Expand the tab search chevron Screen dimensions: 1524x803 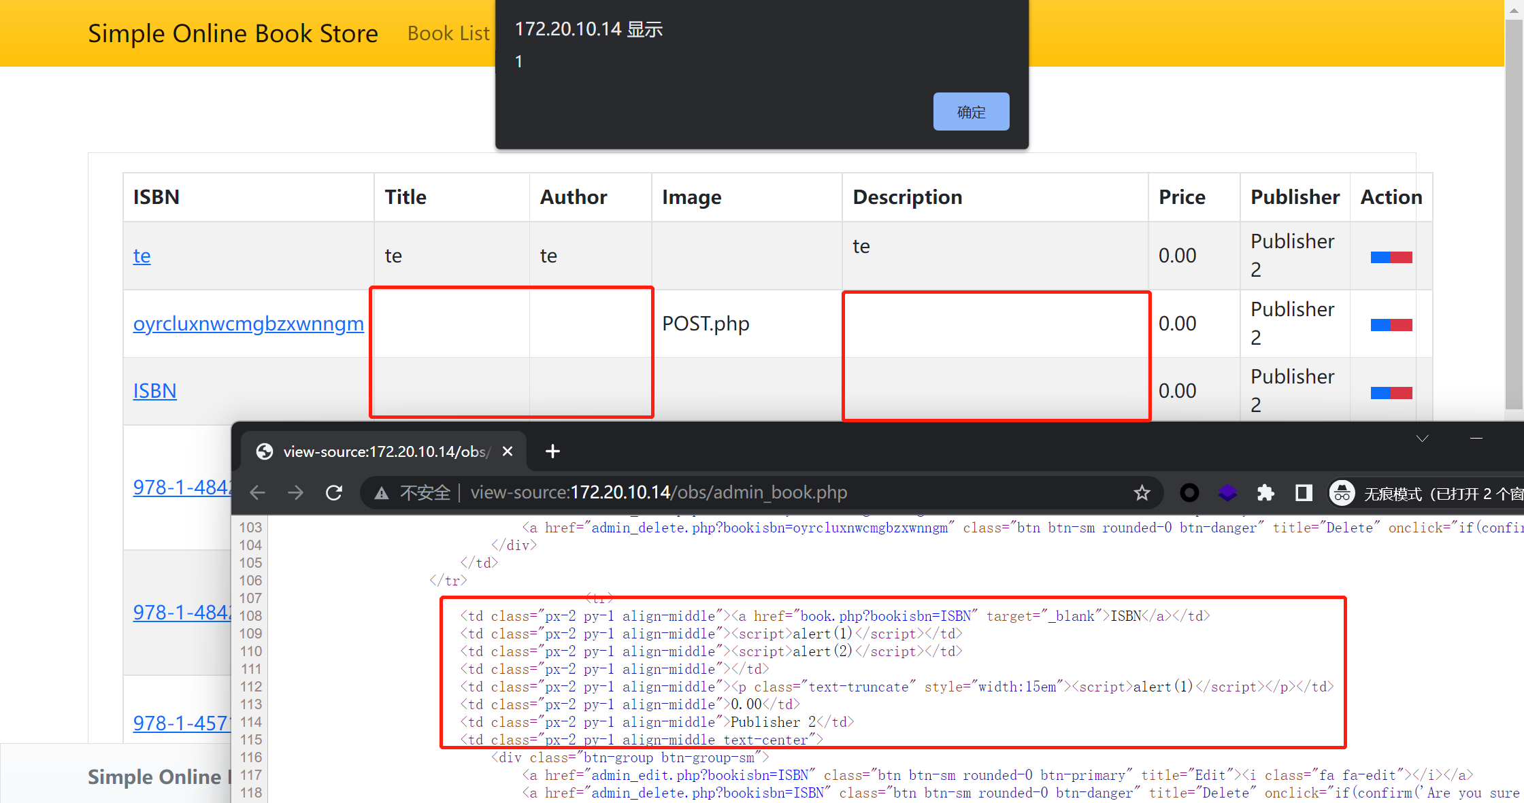tap(1422, 439)
